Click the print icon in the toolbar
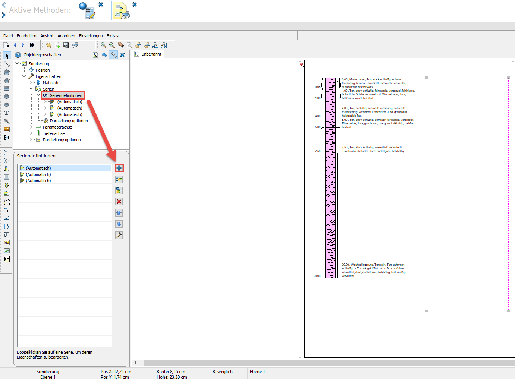The width and height of the screenshot is (515, 379). 75,45
